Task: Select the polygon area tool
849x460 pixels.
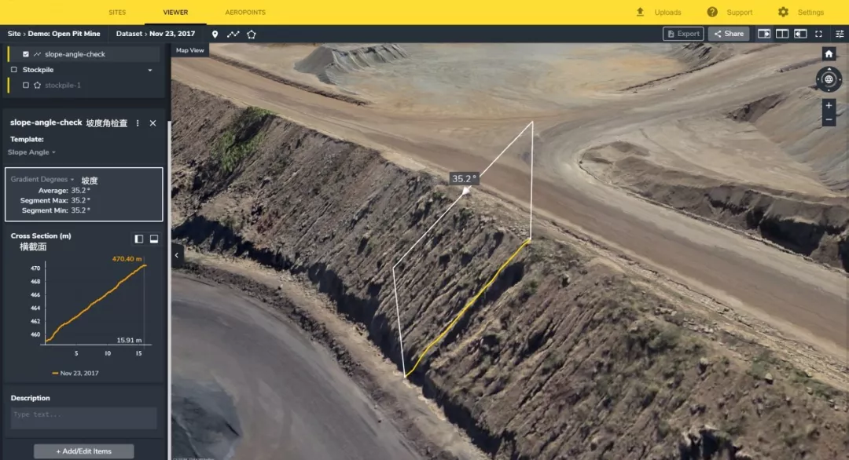Action: coord(252,35)
